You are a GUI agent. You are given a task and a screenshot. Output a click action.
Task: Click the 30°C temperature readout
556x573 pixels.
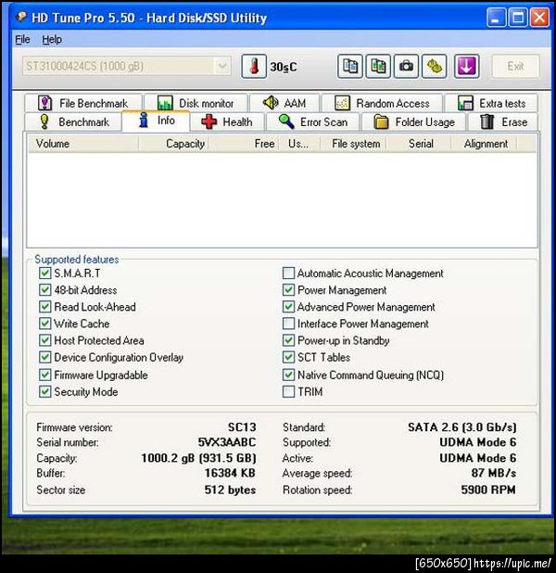click(284, 67)
